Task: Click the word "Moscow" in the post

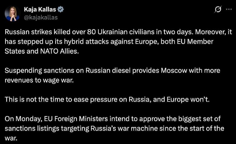Action: [x=174, y=70]
